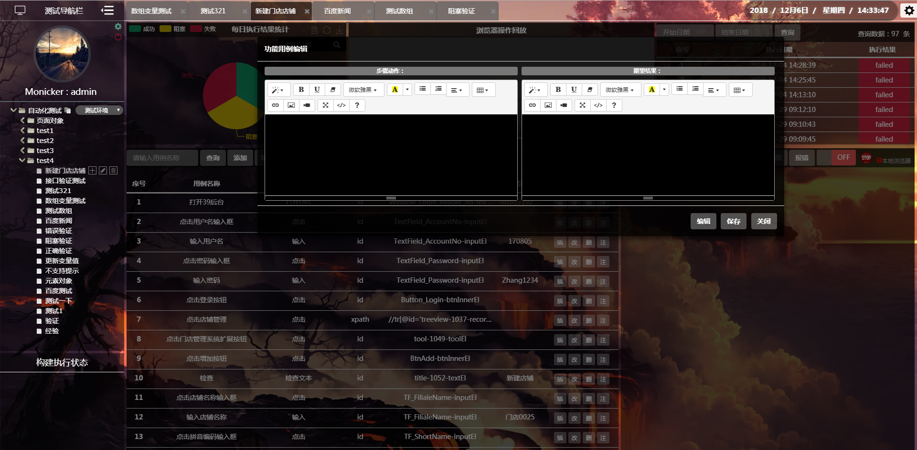Apply yellow highlight color in 期望结果 editor
917x450 pixels.
(x=652, y=90)
